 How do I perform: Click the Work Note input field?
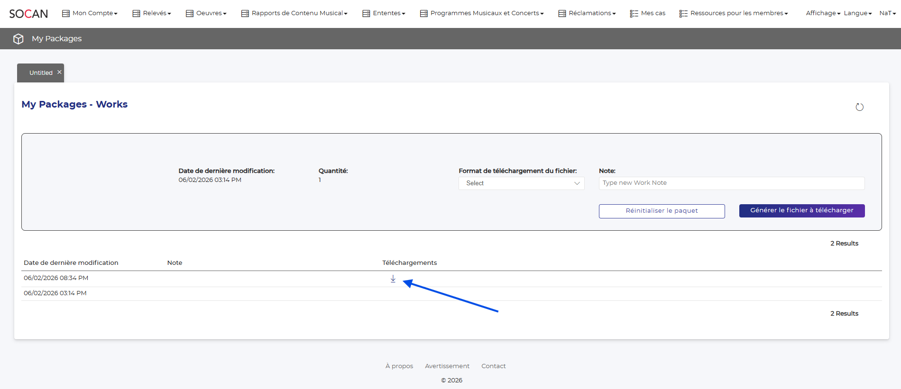coord(731,183)
